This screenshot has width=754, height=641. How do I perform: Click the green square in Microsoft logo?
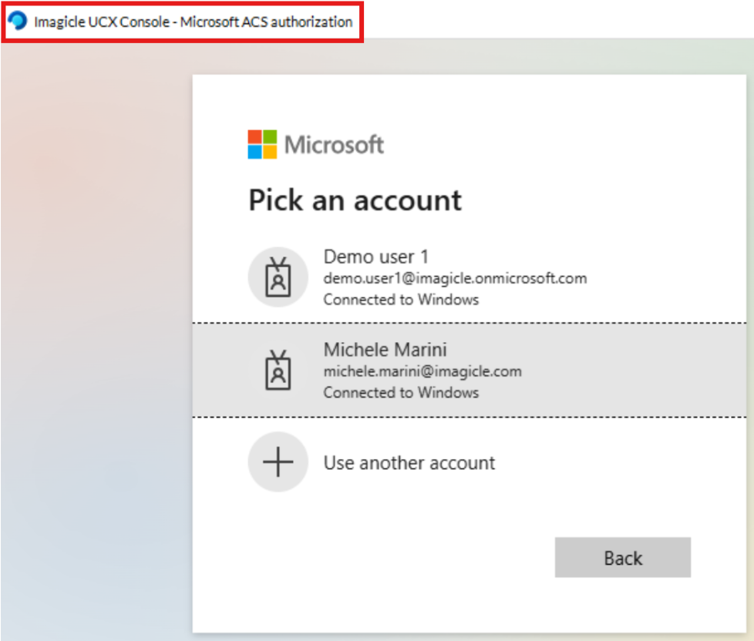(270, 137)
